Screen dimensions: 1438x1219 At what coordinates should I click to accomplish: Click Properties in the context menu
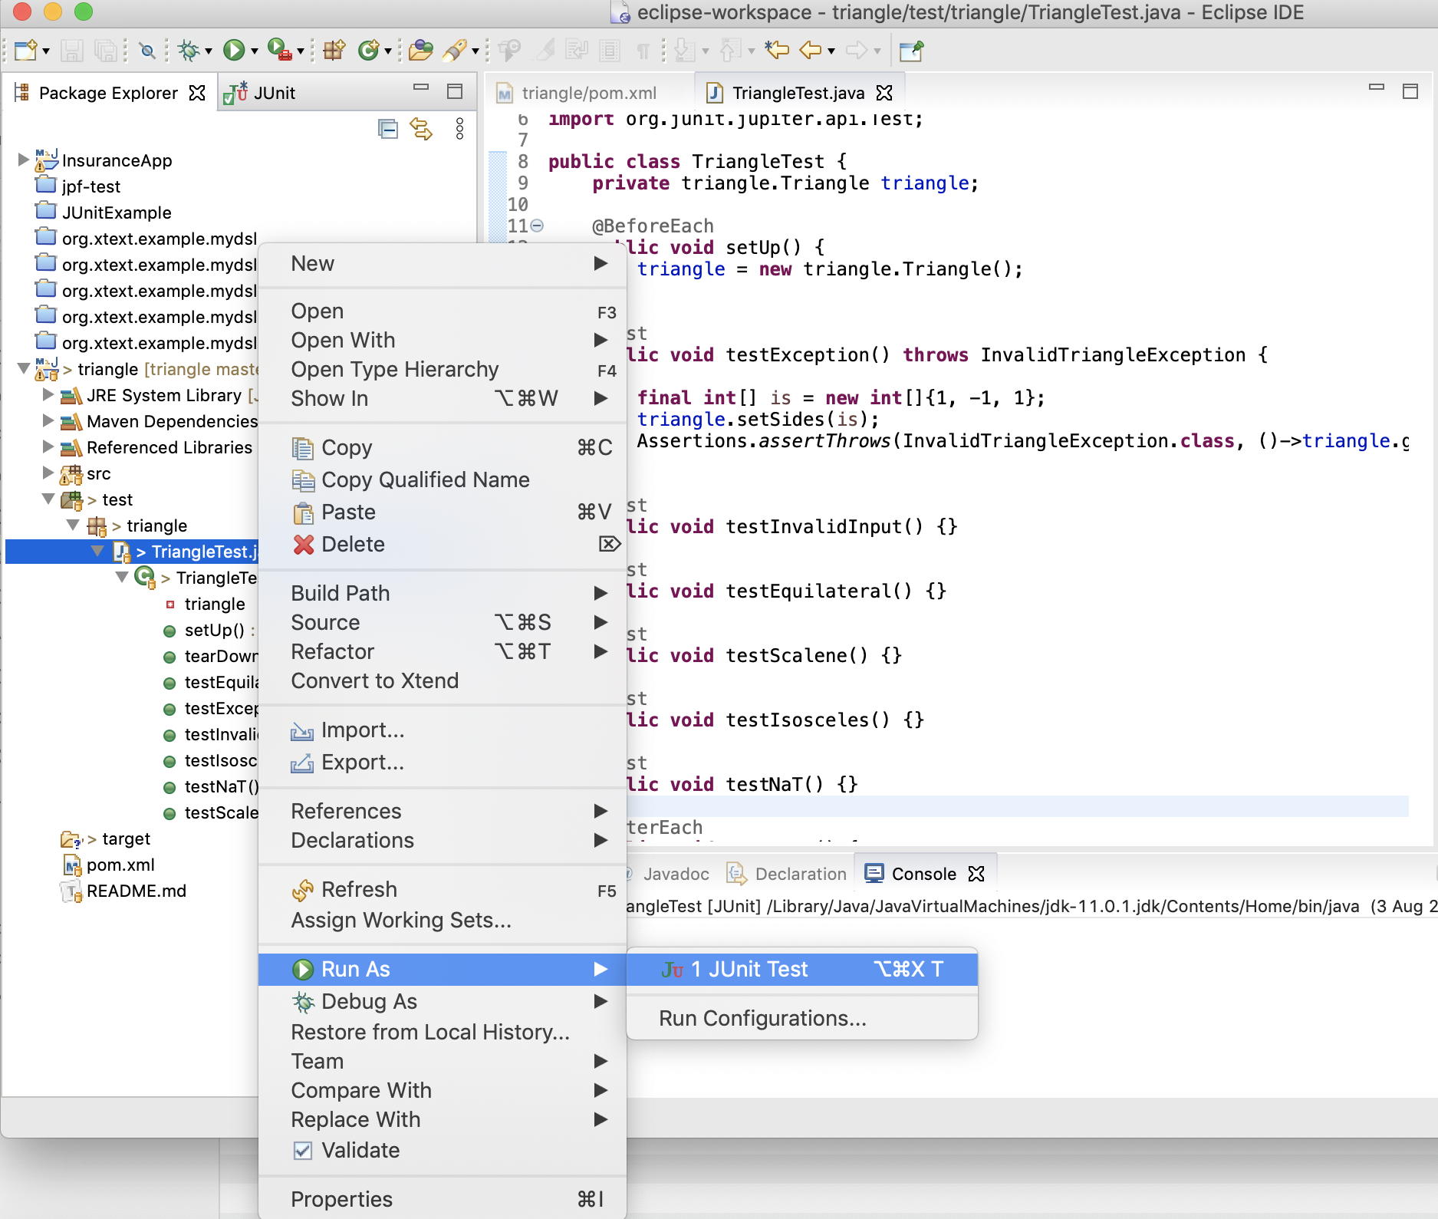tap(443, 1200)
